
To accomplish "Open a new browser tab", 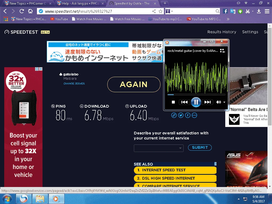I will click(165, 3).
